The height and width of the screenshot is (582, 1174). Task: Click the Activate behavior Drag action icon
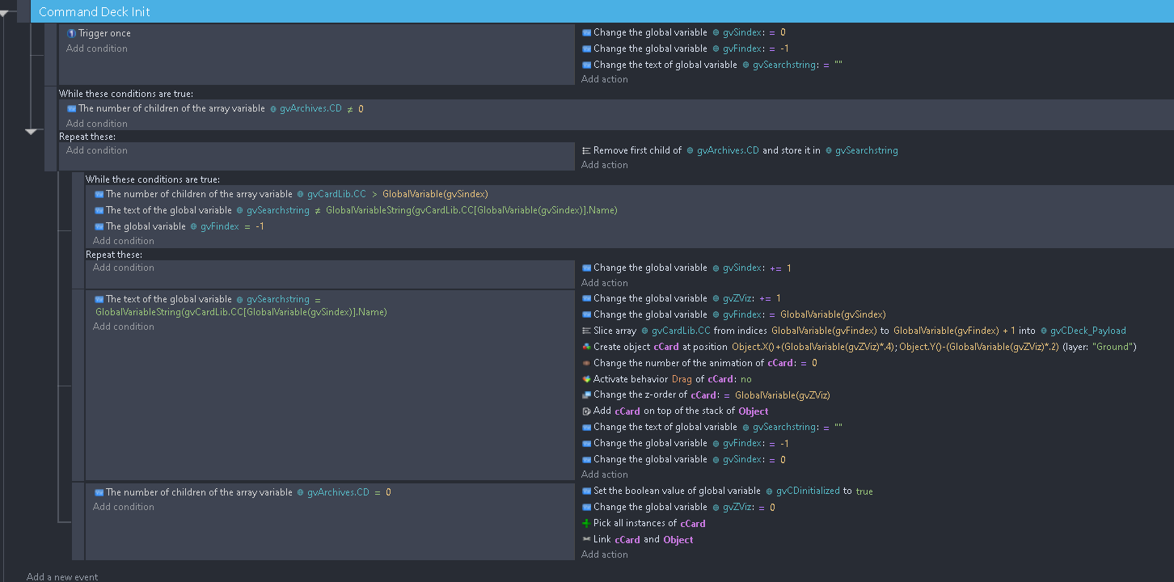coord(586,379)
